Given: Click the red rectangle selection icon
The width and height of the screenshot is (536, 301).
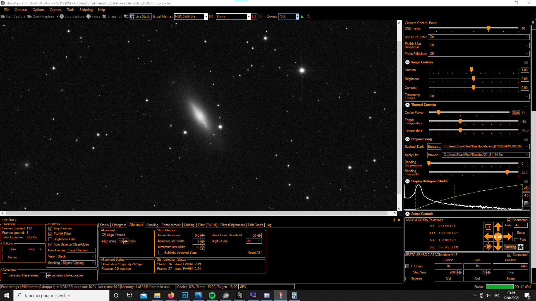Looking at the screenshot, I should (254, 16).
